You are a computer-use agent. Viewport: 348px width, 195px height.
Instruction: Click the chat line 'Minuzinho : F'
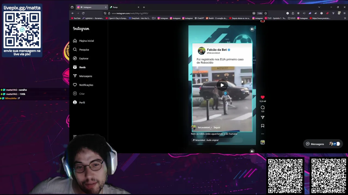pyautogui.click(x=10, y=98)
